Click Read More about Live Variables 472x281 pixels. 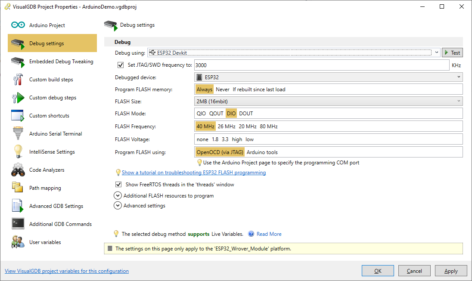pos(269,234)
